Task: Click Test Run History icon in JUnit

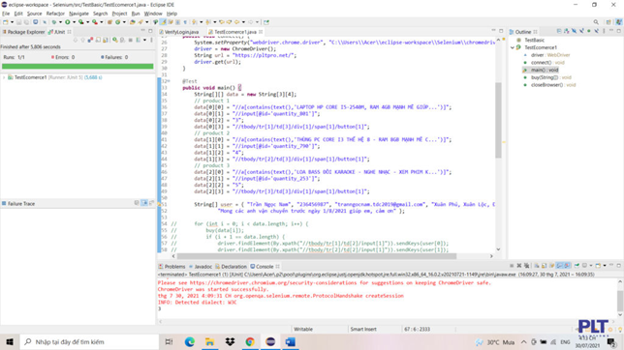Action: (x=138, y=40)
